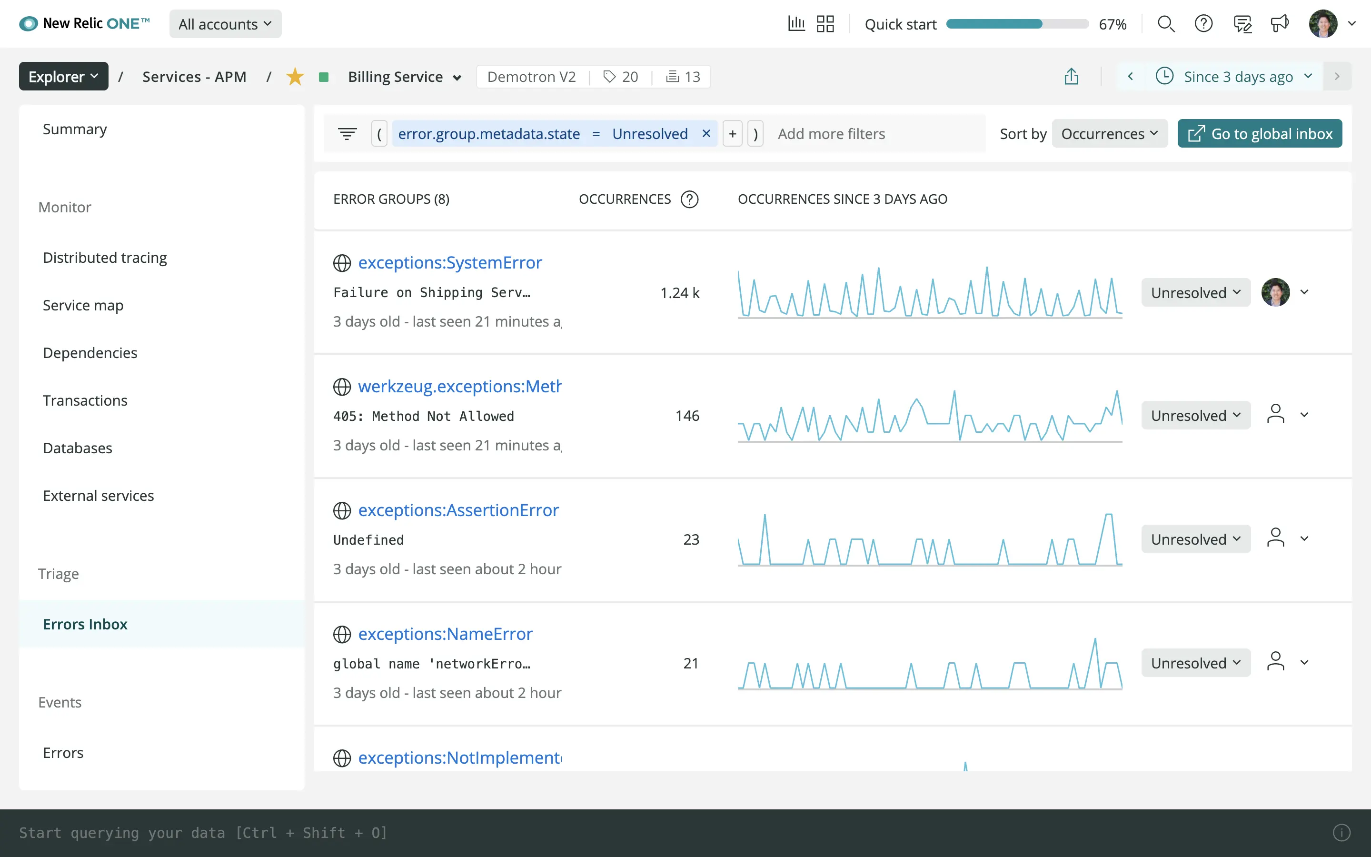Open the Occurrences sort dropdown
The height and width of the screenshot is (857, 1371).
click(1109, 134)
